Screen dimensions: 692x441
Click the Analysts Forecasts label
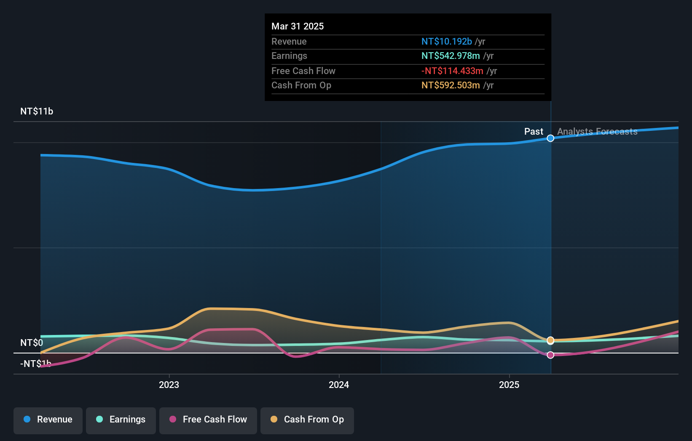(597, 131)
